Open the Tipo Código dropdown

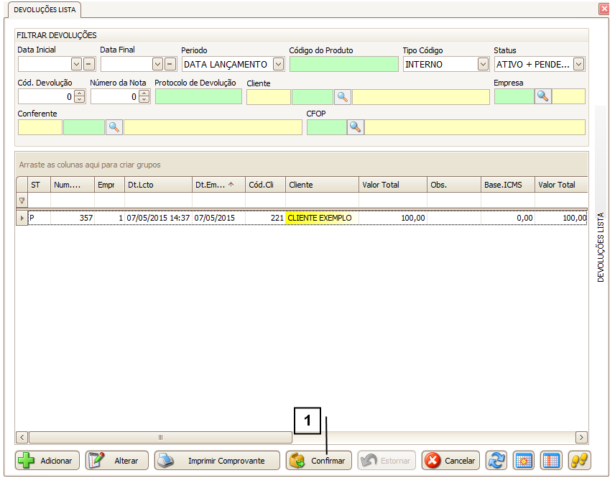coord(483,64)
